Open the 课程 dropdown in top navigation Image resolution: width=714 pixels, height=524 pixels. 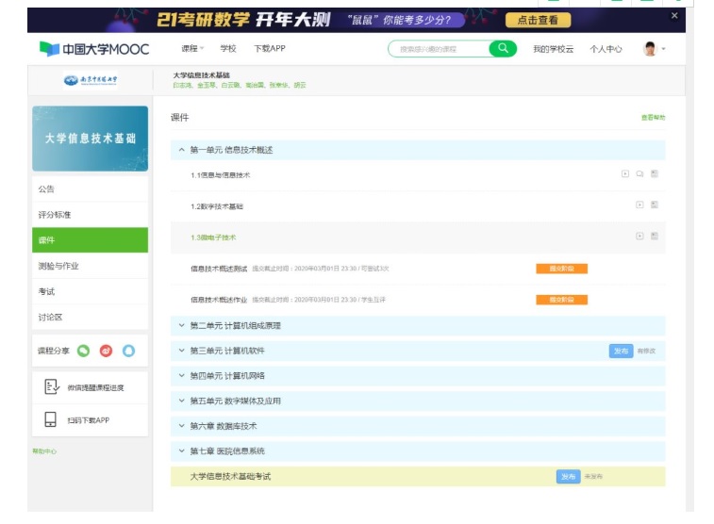192,48
